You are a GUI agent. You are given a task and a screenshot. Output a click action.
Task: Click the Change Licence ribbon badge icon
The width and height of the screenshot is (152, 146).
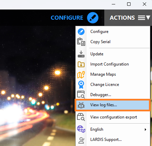81,85
